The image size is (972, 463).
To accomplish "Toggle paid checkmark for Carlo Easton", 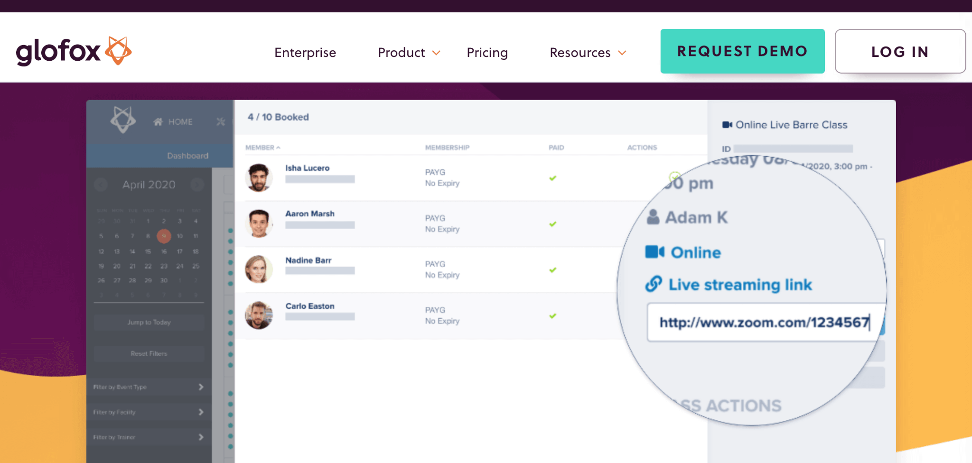I will point(552,316).
